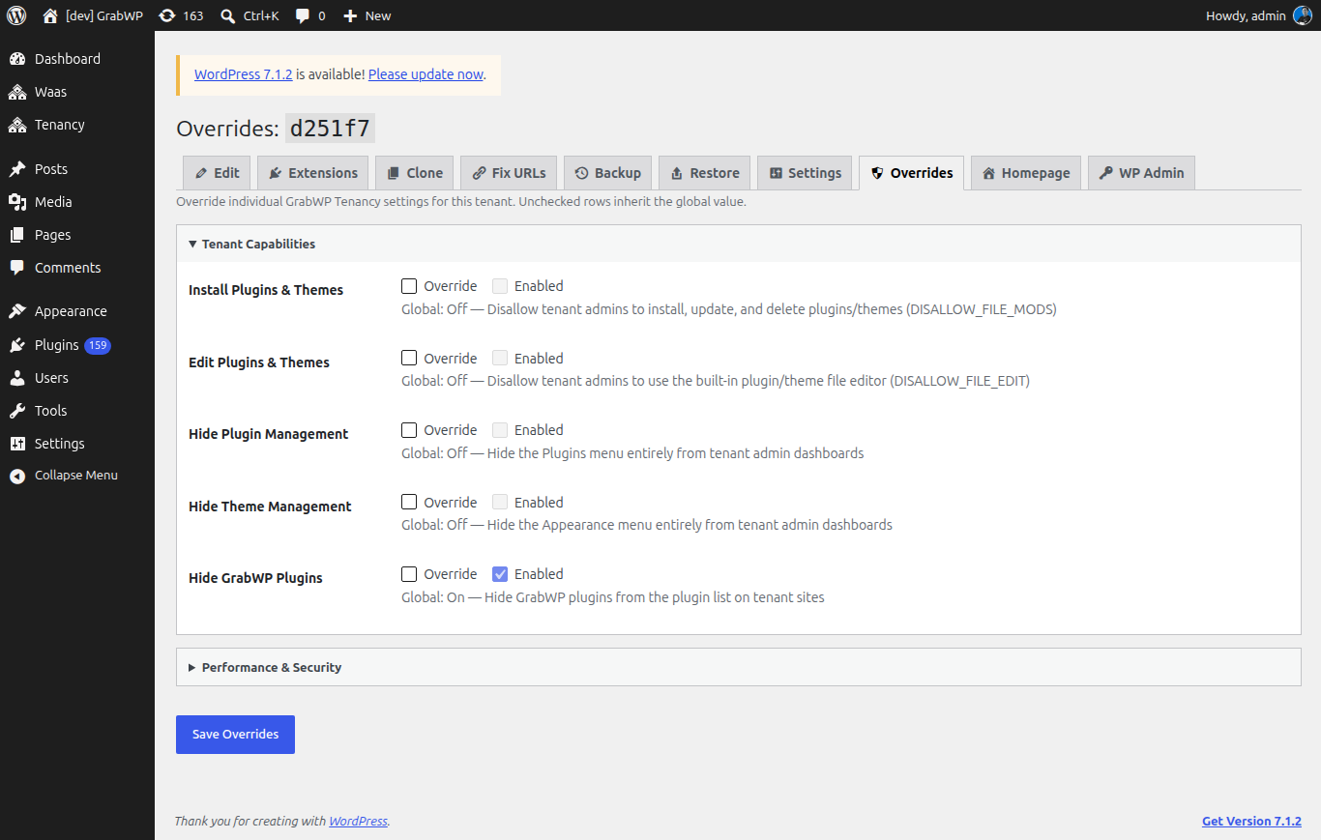Viewport: 1321px width, 840px height.
Task: Open the WordPress 7.1.2 link
Action: coord(243,74)
